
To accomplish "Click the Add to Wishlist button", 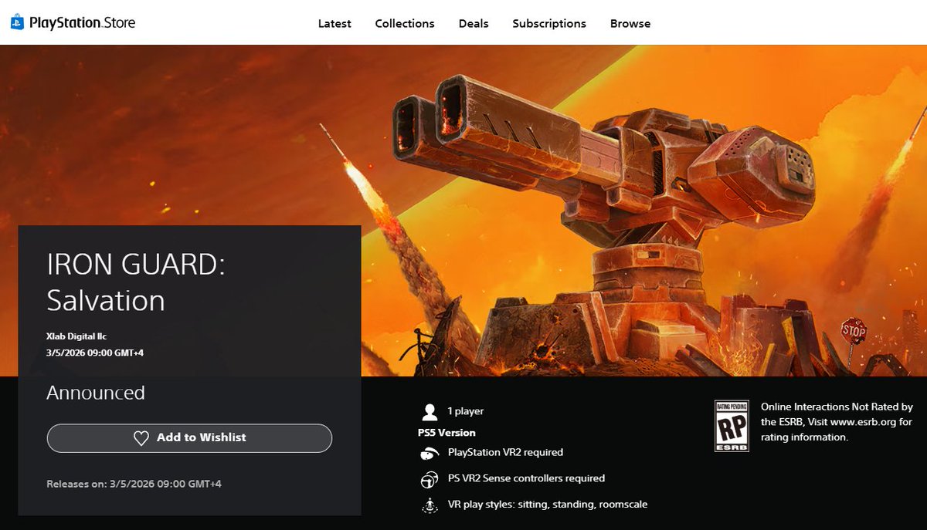I will tap(189, 437).
